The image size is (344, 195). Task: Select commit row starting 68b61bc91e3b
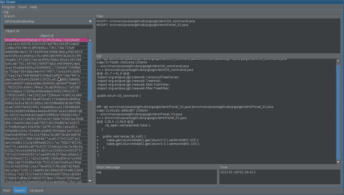click(46, 103)
